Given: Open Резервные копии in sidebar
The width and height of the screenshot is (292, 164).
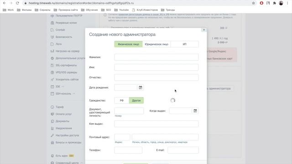Looking at the screenshot, I should [x=64, y=23].
